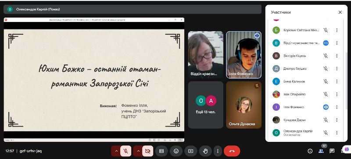351x159 pixels.
Task: Click muted mic icon for Дмитро Глушко
Action: pyautogui.click(x=326, y=69)
